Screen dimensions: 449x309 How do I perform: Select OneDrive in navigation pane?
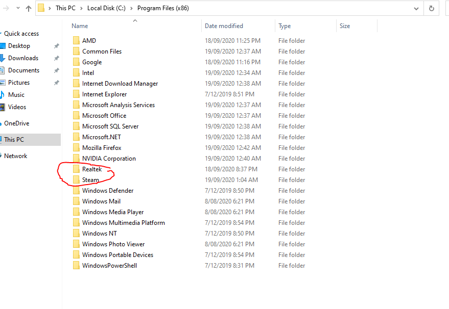point(17,123)
